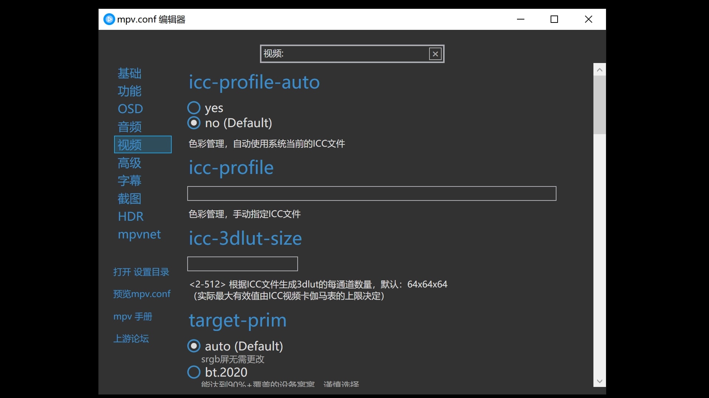709x398 pixels.
Task: Click the 预览mpv.conf link
Action: click(142, 294)
